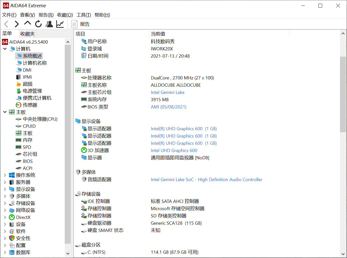Expand the 多媒体 tree node
This screenshot has width=347, height=258.
coord(5,196)
